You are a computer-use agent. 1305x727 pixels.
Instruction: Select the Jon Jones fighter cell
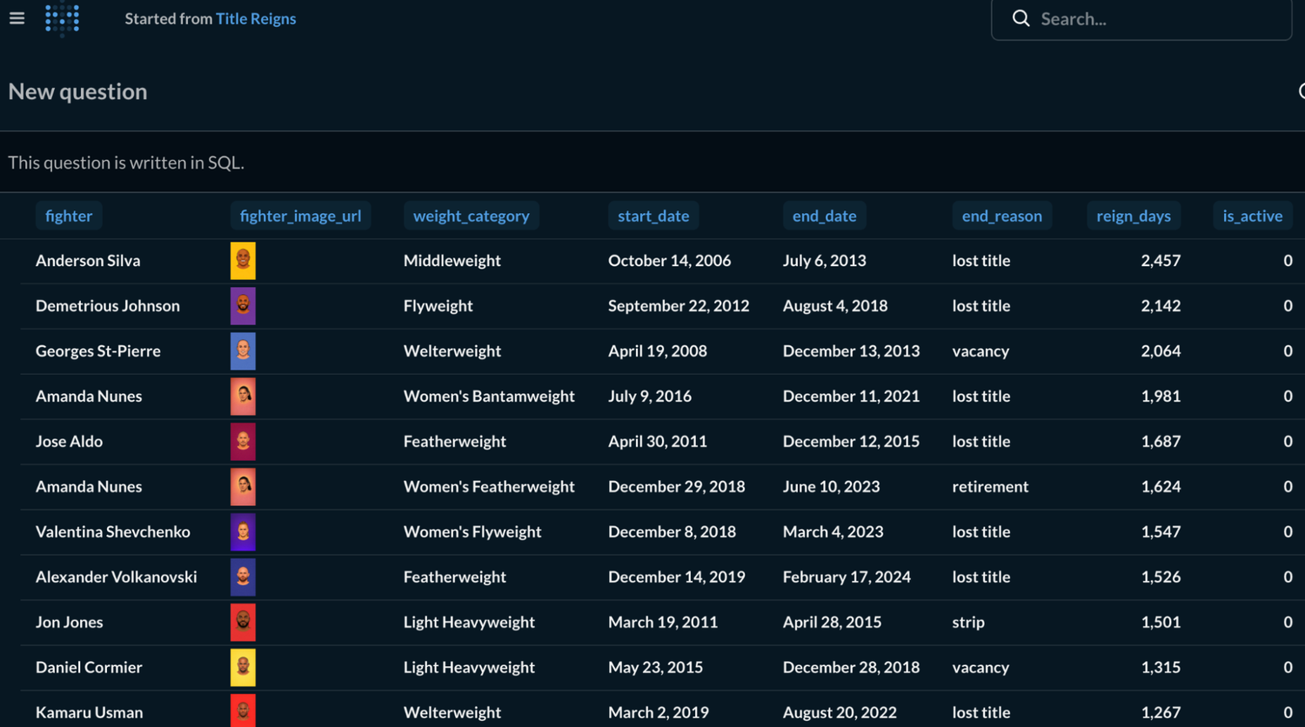70,623
